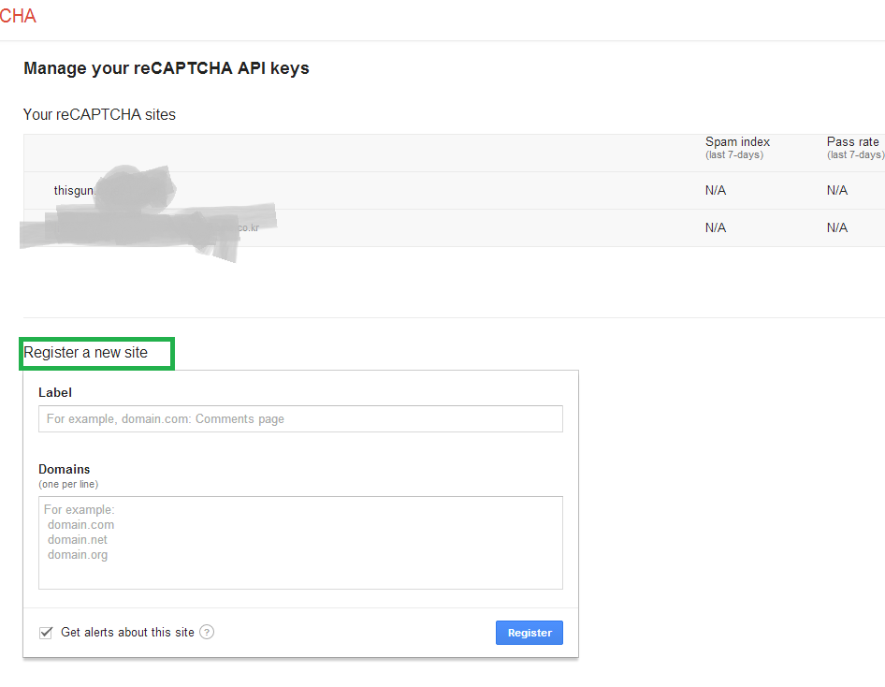Click the Pass rate N/A value in thisgun row
This screenshot has height=687, width=885.
click(837, 190)
